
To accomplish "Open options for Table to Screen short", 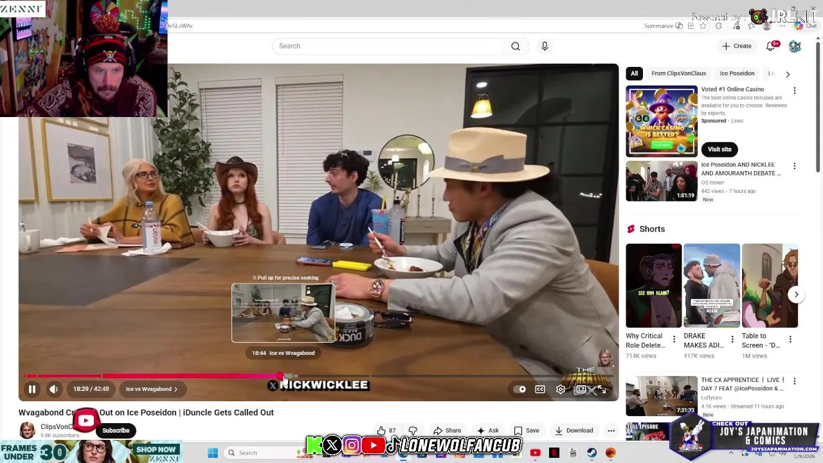I will (x=790, y=339).
